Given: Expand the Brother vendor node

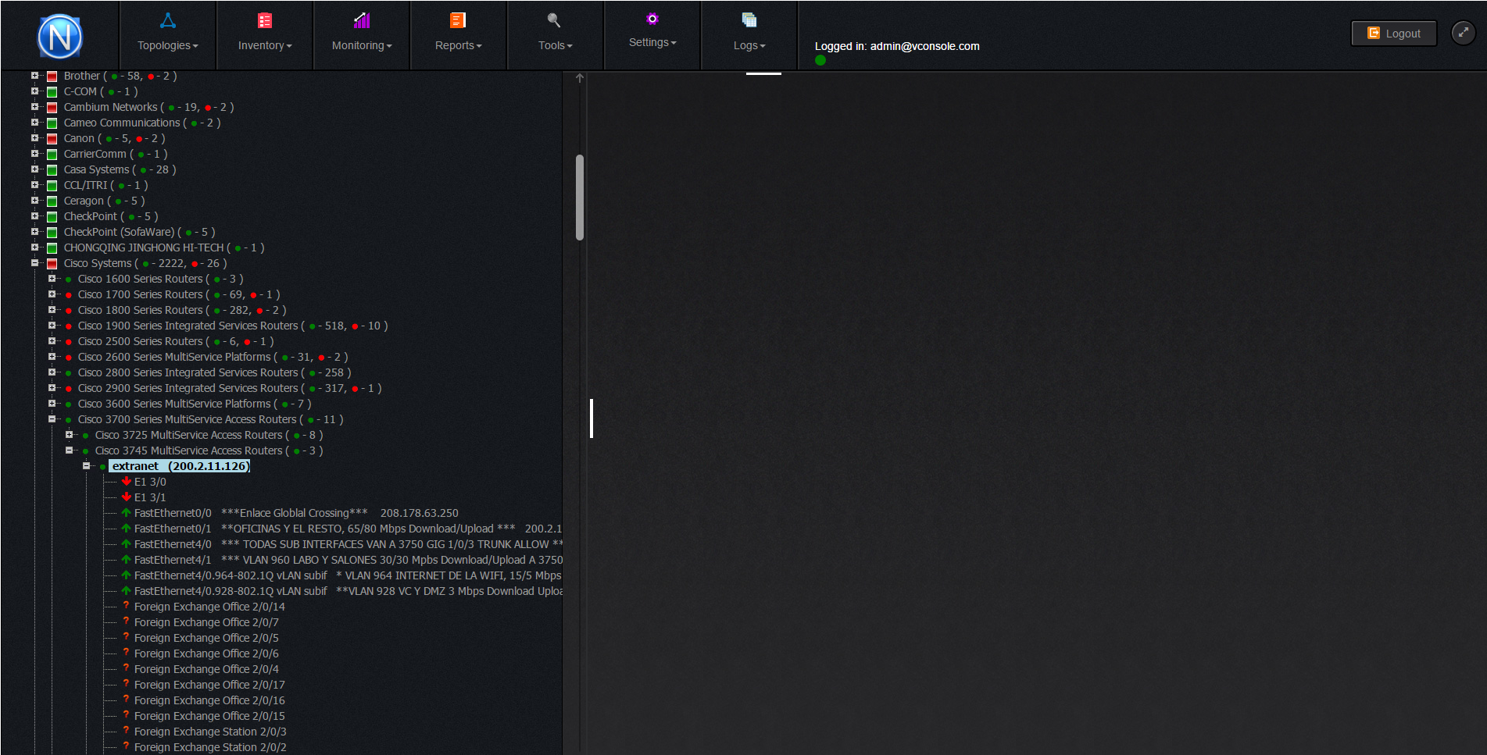Looking at the screenshot, I should click(x=34, y=76).
